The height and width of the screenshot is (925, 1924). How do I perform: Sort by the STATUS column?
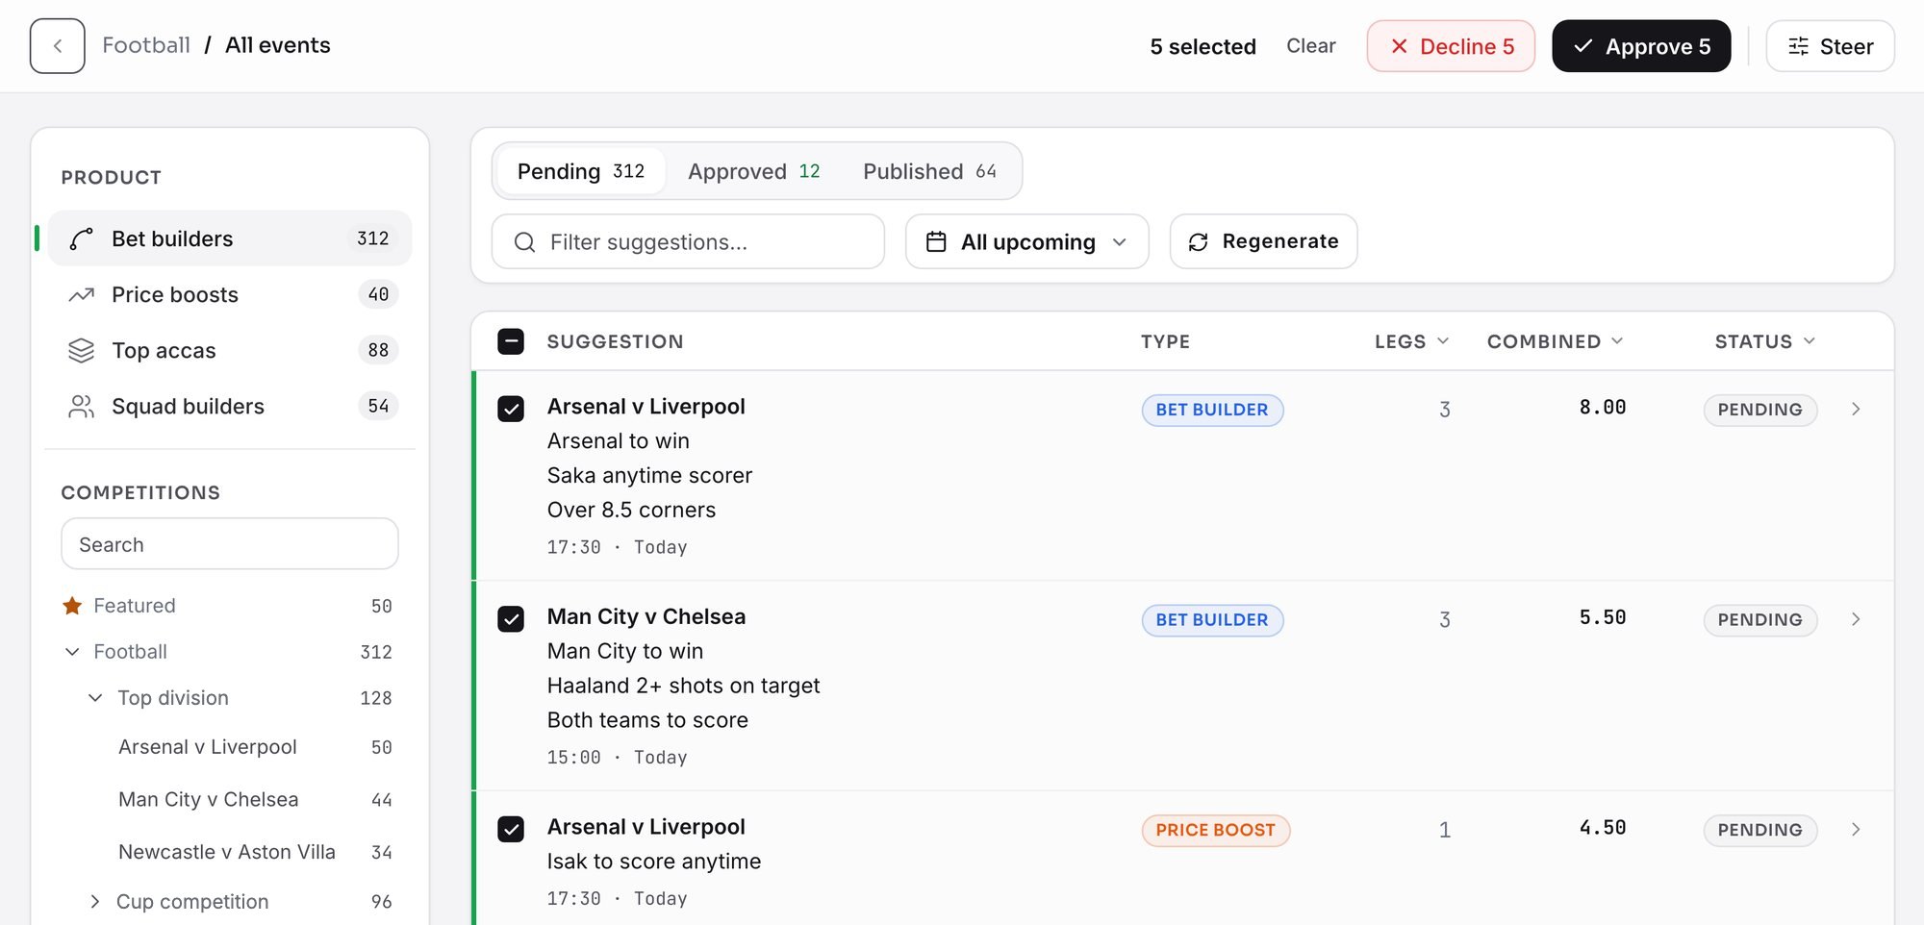click(1764, 341)
